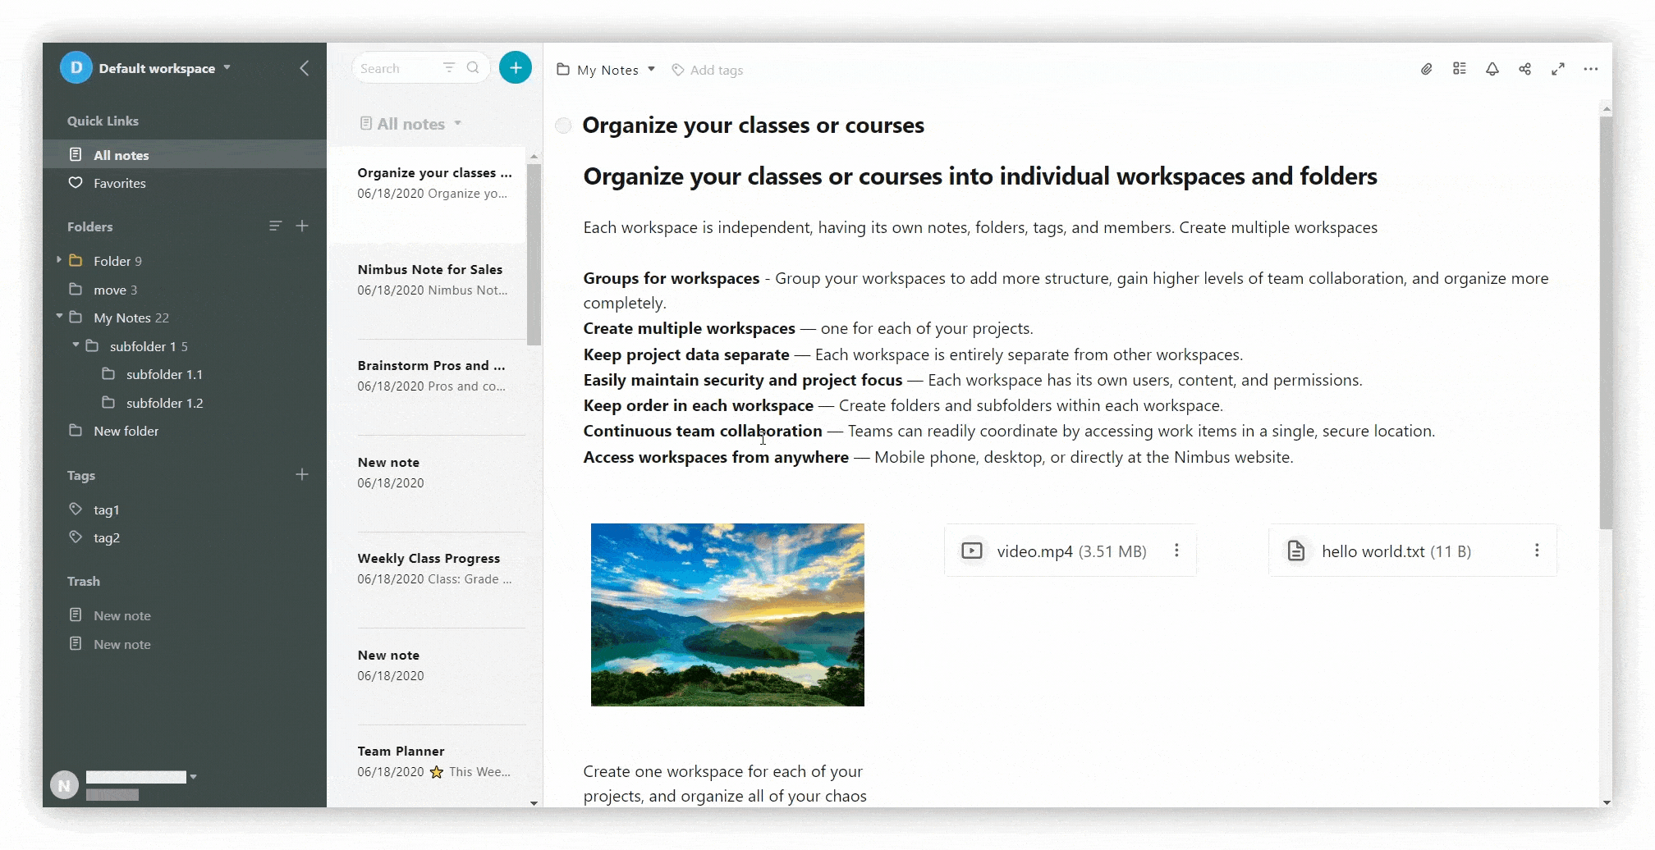Expand the Folder 9 tree item

click(x=59, y=260)
